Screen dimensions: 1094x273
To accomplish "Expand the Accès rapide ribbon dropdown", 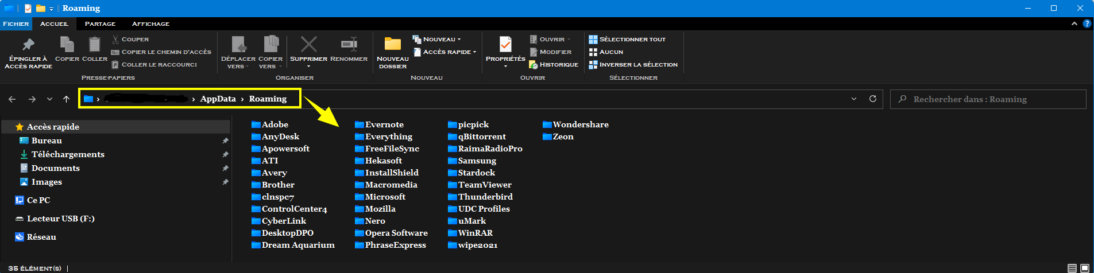I will [444, 52].
